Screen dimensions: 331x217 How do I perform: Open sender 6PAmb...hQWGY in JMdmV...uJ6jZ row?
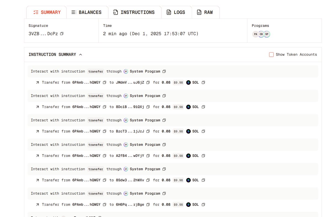coord(86,82)
